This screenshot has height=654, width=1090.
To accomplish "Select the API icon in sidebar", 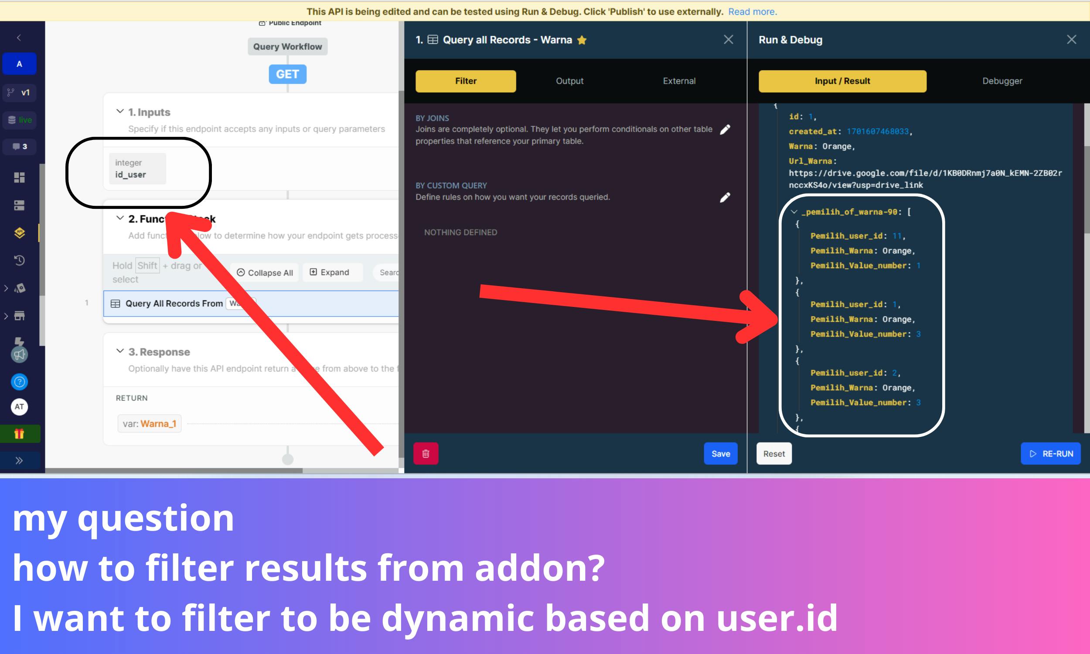I will point(19,233).
